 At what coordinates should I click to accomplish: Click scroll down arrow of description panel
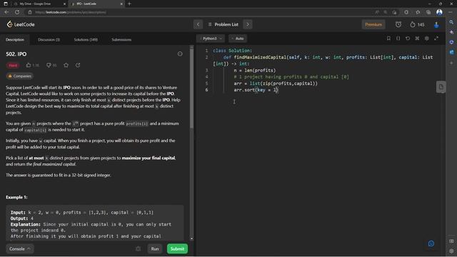(191, 238)
